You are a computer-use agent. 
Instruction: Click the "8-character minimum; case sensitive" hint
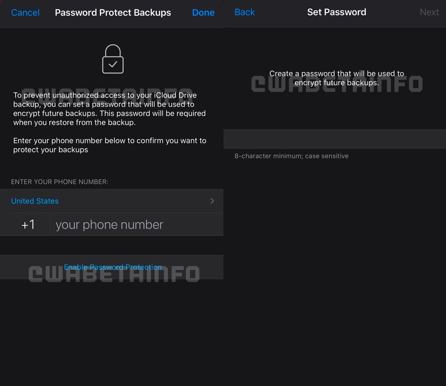(291, 156)
